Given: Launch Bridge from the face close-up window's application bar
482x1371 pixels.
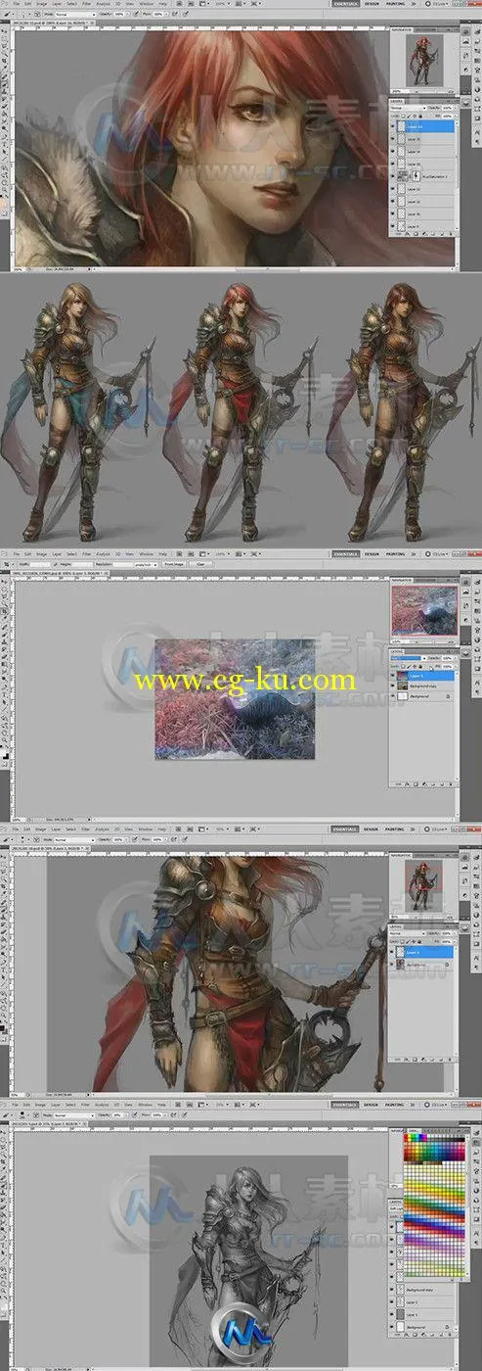Looking at the screenshot, I should (x=177, y=4).
